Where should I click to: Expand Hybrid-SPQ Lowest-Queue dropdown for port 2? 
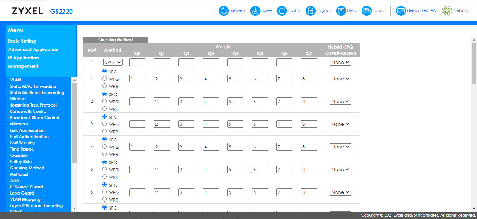(340, 101)
